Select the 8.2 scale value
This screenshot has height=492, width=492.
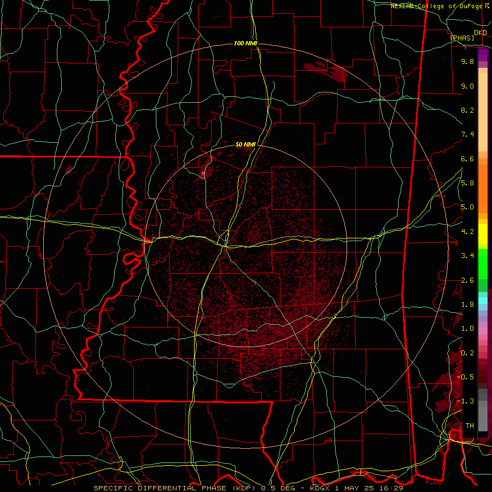(467, 110)
